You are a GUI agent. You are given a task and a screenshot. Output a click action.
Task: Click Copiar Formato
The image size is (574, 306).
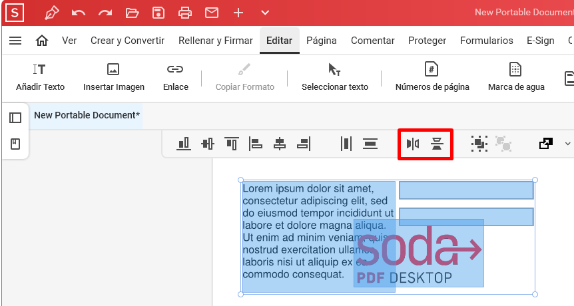244,77
